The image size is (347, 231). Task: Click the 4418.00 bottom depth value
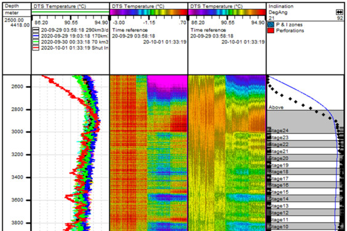coord(20,25)
